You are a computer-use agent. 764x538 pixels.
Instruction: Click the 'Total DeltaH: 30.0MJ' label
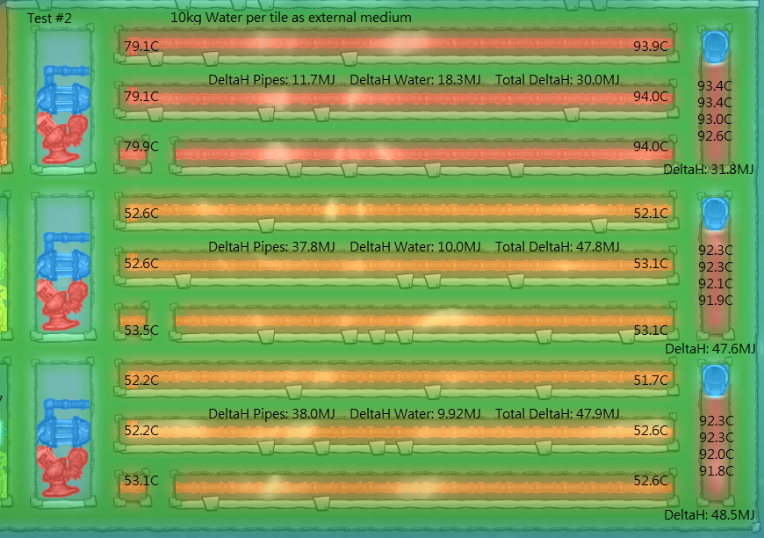tap(558, 80)
